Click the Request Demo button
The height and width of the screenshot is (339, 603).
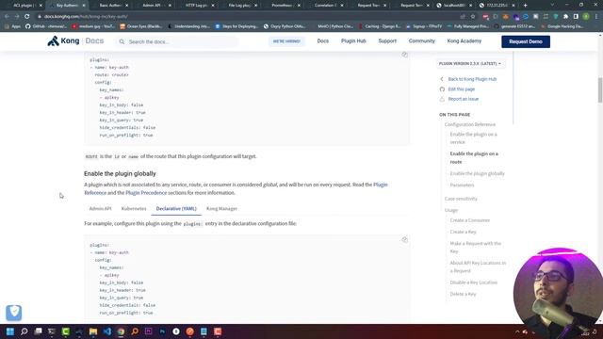click(x=526, y=41)
